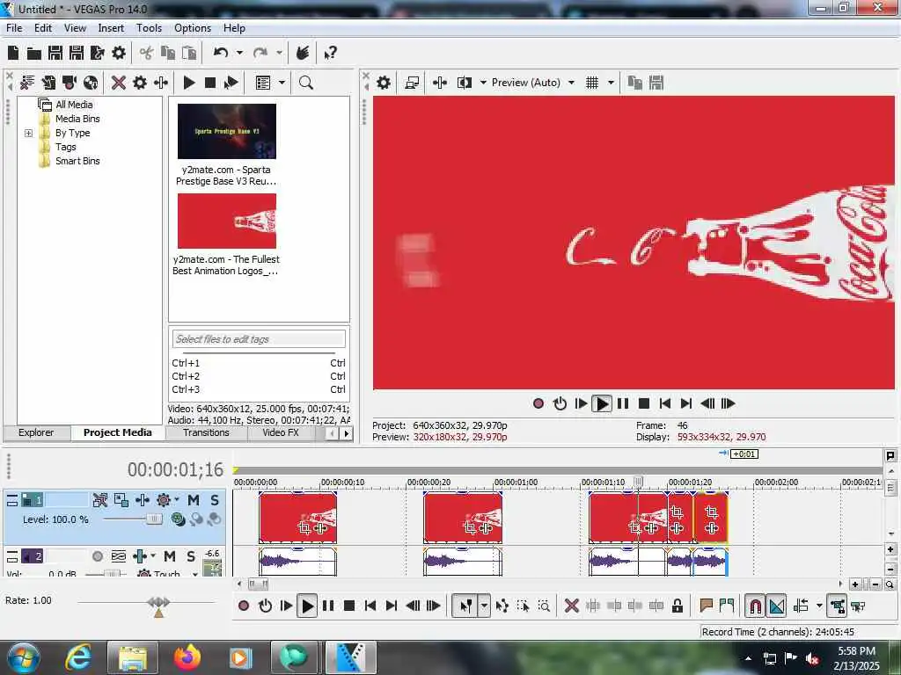Open Video Preview properties gear
Viewport: 901px width, 675px height.
coord(384,83)
